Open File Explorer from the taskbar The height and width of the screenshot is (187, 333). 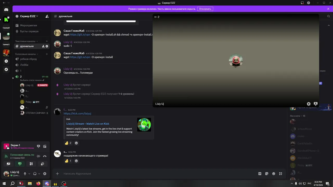point(30,184)
